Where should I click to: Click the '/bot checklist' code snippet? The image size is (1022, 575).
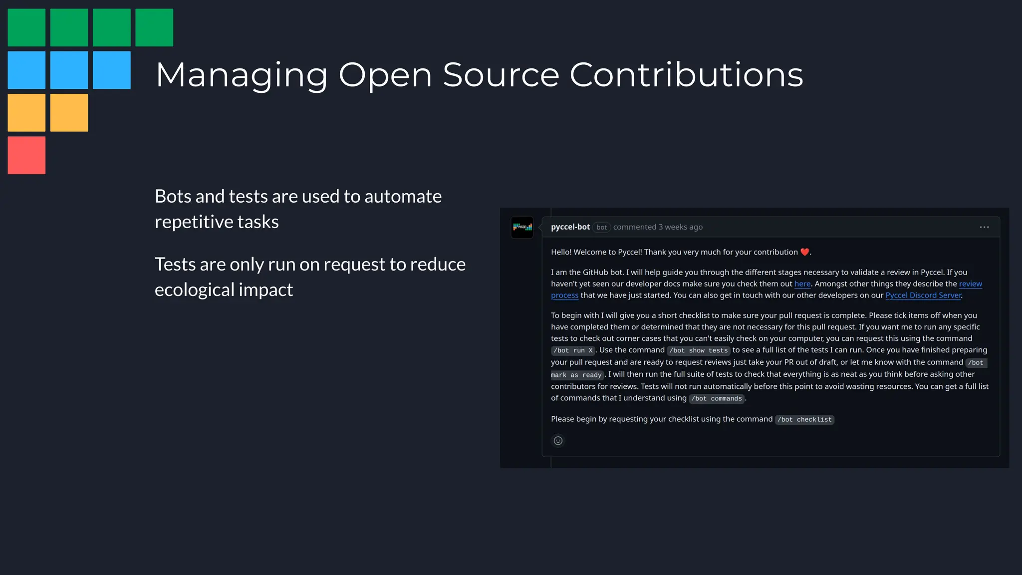coord(804,419)
